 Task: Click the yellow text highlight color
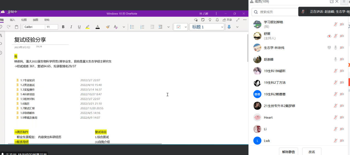[87, 27]
